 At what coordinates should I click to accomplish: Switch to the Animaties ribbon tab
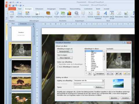point(63,9)
